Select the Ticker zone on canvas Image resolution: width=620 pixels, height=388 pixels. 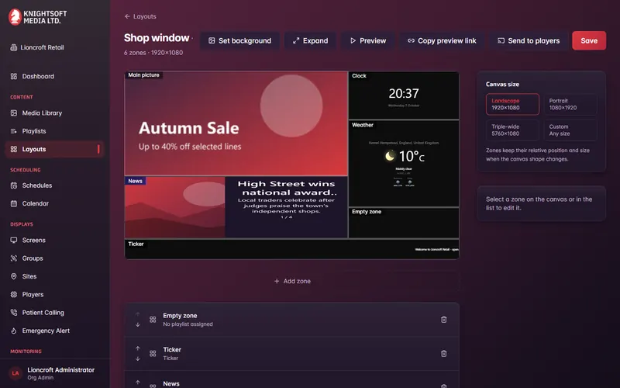pyautogui.click(x=292, y=249)
